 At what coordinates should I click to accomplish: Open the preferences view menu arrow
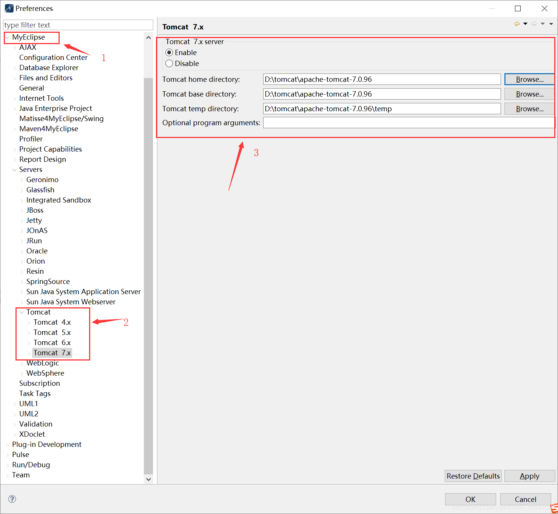(x=551, y=24)
